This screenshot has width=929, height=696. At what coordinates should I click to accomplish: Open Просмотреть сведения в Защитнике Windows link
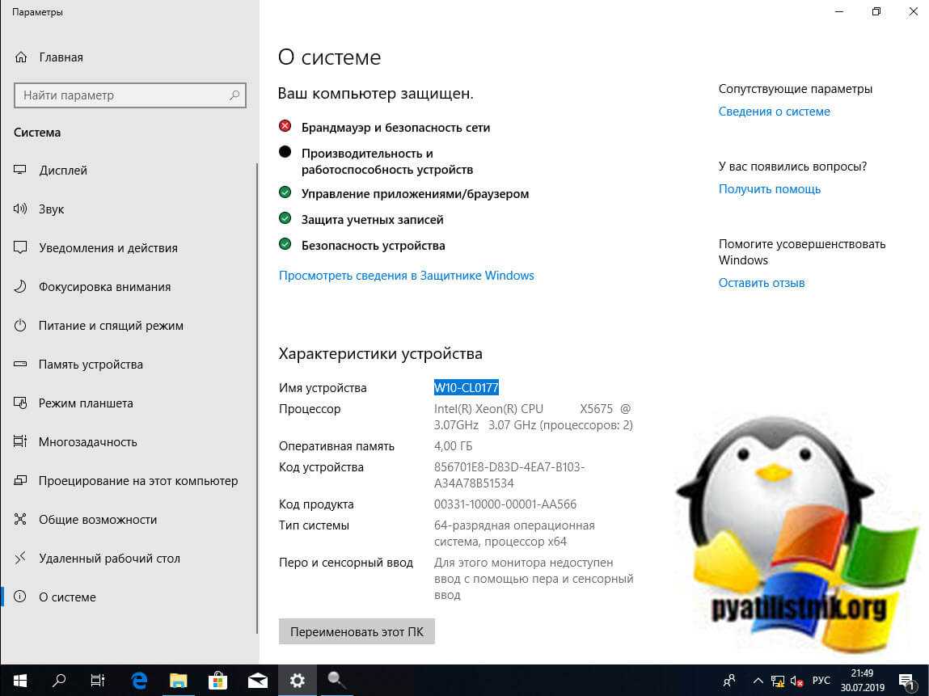(406, 276)
